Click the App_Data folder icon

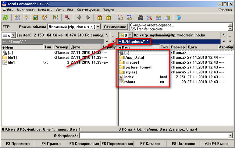coord(121,57)
